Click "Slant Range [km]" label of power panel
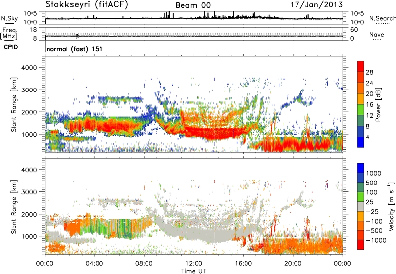The width and height of the screenshot is (396, 274). click(14, 104)
